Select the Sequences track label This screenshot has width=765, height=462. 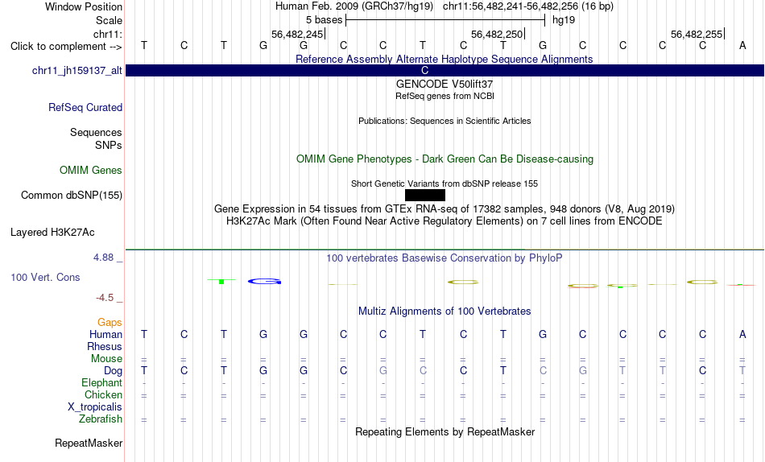click(x=96, y=132)
